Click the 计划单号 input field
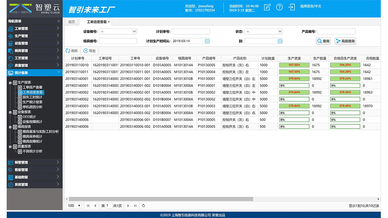 tap(190, 31)
